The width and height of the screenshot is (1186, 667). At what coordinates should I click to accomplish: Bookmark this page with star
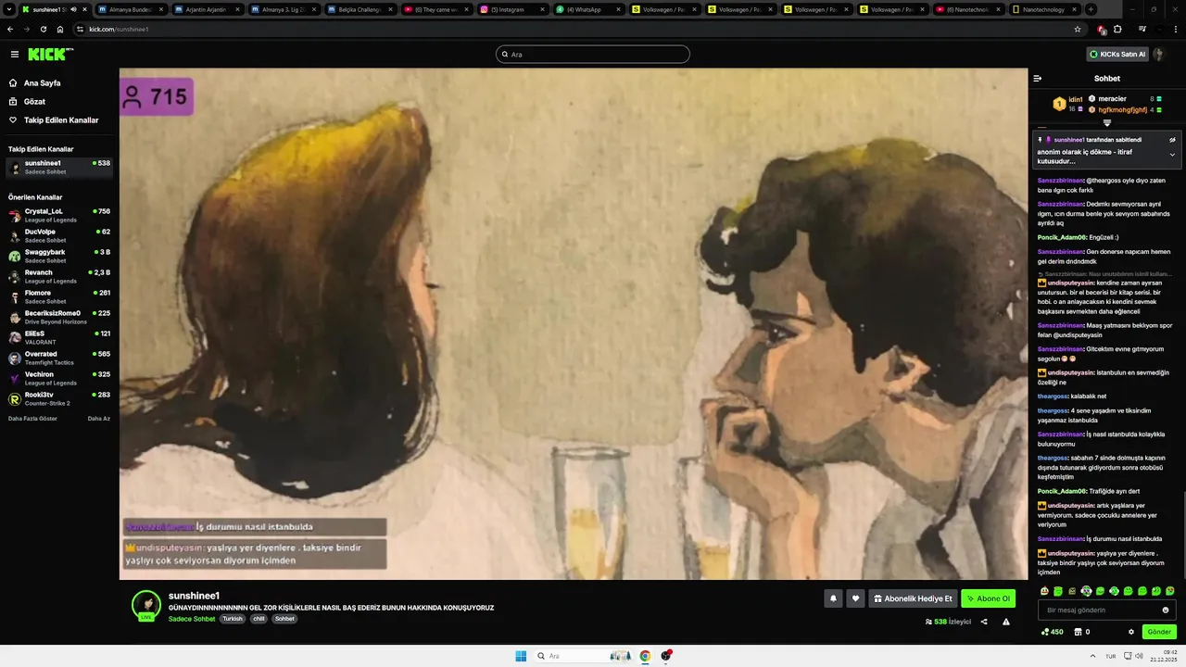pyautogui.click(x=1078, y=29)
